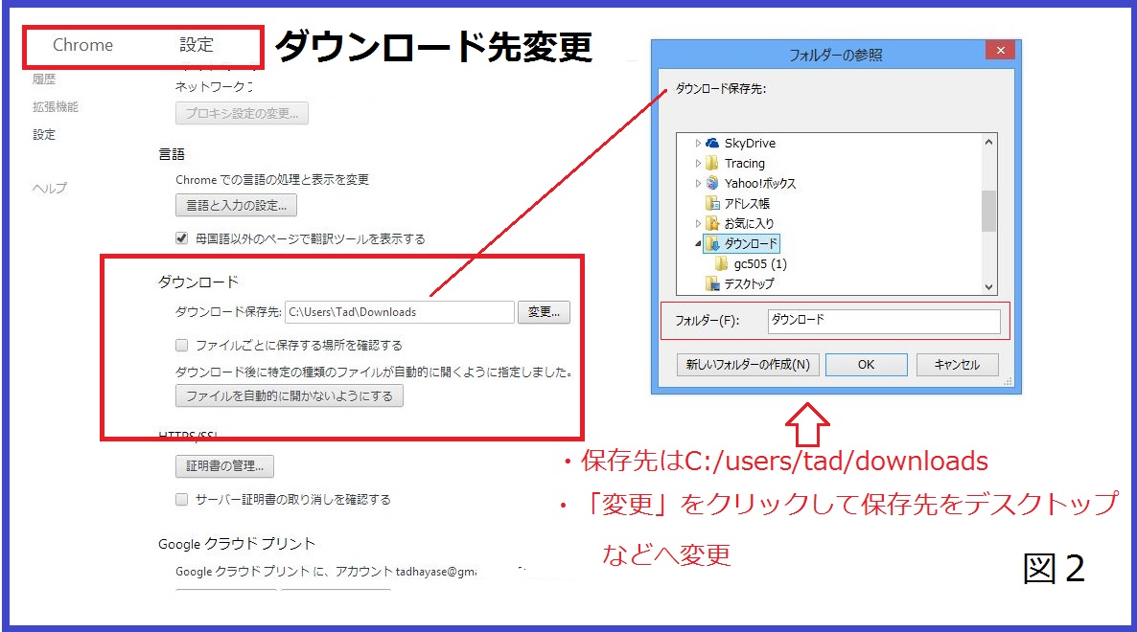Image resolution: width=1137 pixels, height=632 pixels.
Task: Enable サーバー証明書の取り消しを確認する checkbox
Action: pos(182,499)
